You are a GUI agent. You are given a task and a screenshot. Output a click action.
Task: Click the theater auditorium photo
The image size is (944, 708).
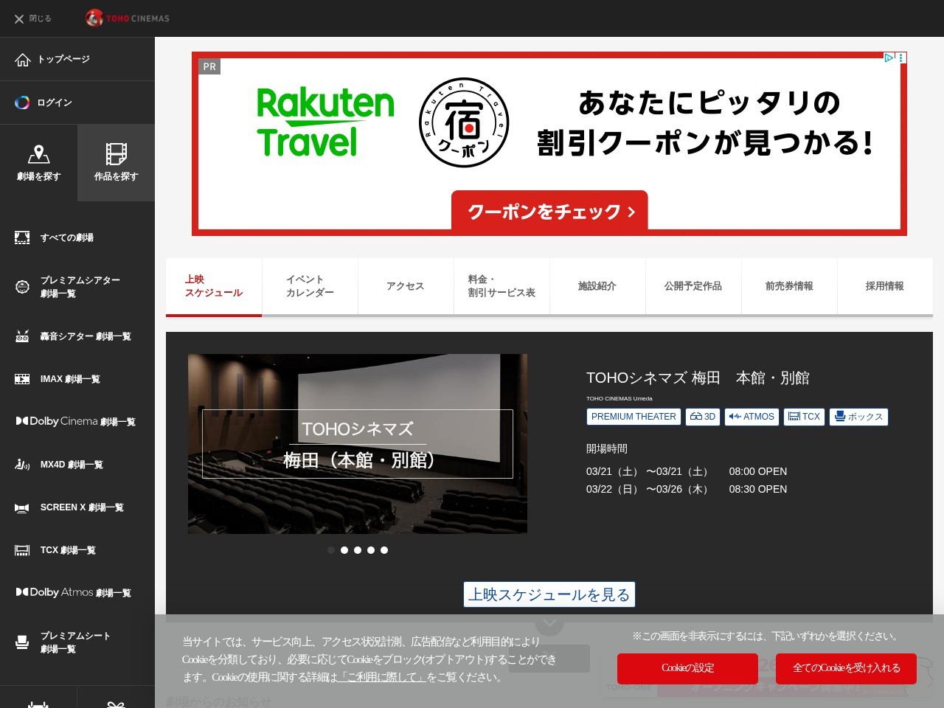[x=358, y=443]
